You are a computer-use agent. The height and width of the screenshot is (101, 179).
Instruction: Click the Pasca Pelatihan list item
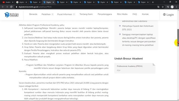[31, 60]
